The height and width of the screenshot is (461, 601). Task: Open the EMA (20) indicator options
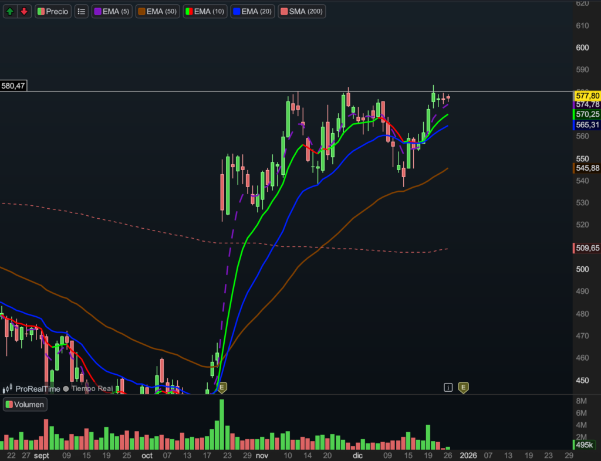[x=252, y=11]
